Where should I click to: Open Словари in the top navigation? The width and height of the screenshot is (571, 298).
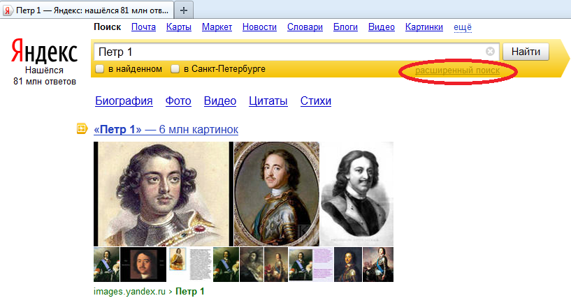click(x=305, y=27)
